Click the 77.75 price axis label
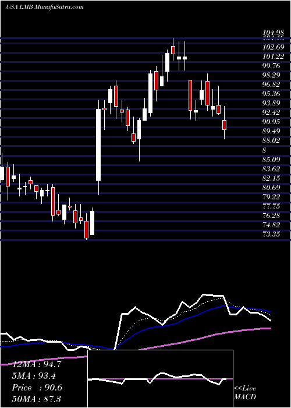Screen dimensions: 291x408 (272, 206)
